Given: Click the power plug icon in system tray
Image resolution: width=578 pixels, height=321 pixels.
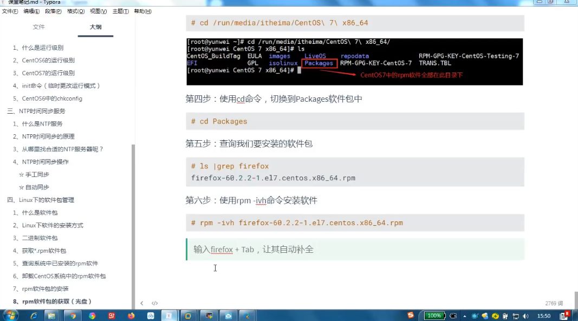Looking at the screenshot, I should click(452, 315).
